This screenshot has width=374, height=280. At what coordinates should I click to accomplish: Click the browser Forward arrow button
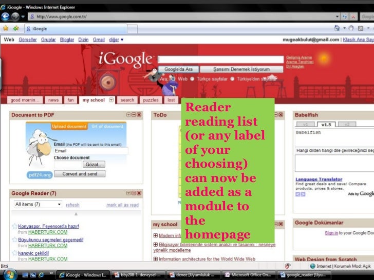point(15,16)
